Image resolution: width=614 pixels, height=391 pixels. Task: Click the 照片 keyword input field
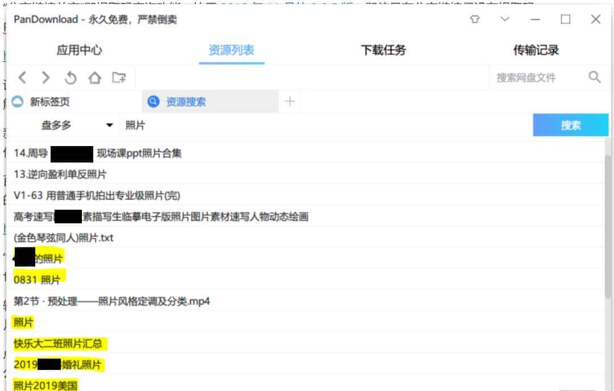(x=227, y=125)
